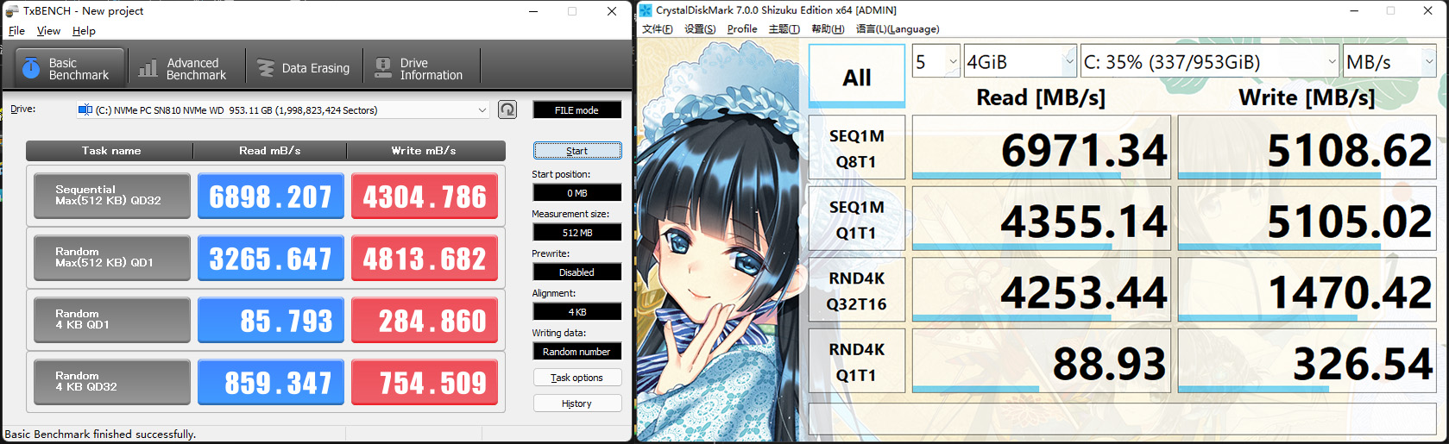Click the 5108.62 SEQ1M Q8T1 write value
The image size is (1449, 444).
click(1307, 148)
